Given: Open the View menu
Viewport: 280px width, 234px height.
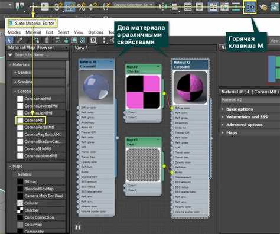Looking at the screenshot, I should 79,32.
